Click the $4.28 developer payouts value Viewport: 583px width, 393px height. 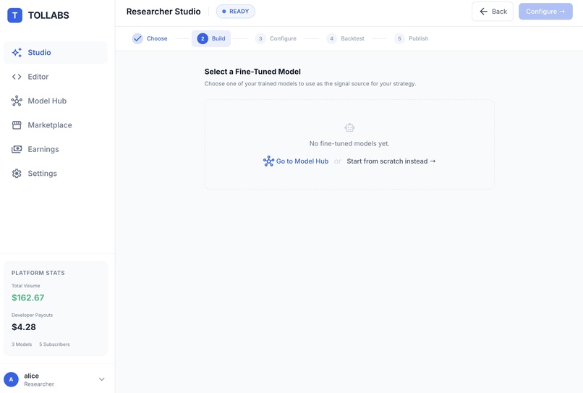(24, 327)
